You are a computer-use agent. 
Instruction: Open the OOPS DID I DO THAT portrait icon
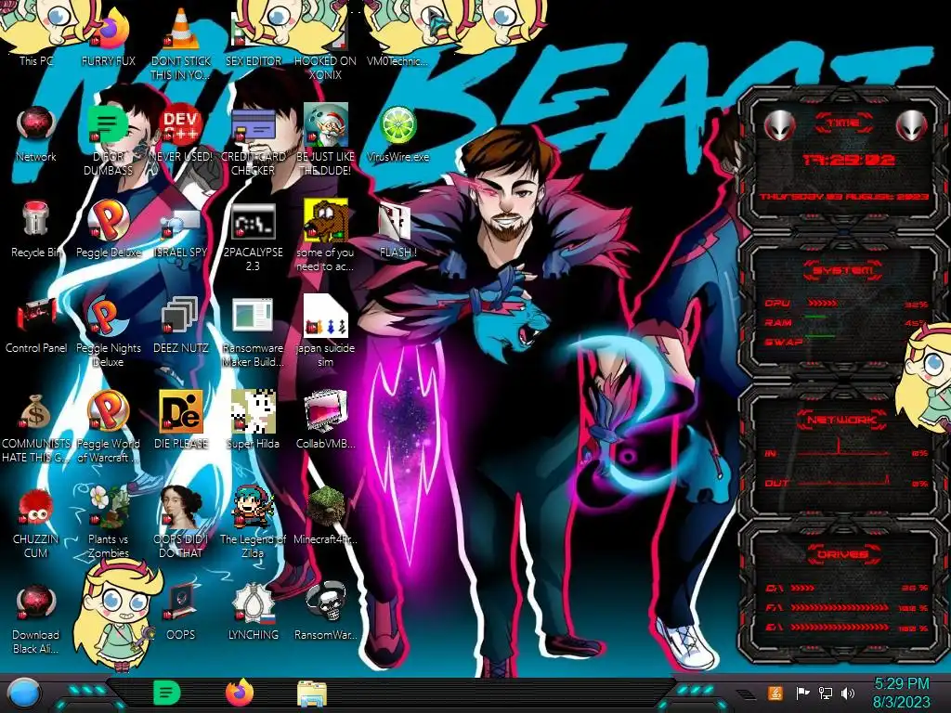click(x=181, y=523)
